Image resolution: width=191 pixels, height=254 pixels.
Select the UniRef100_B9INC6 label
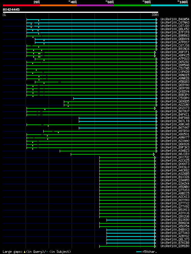tap(175, 49)
